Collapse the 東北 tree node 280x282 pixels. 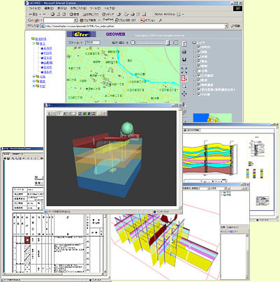click(x=34, y=43)
